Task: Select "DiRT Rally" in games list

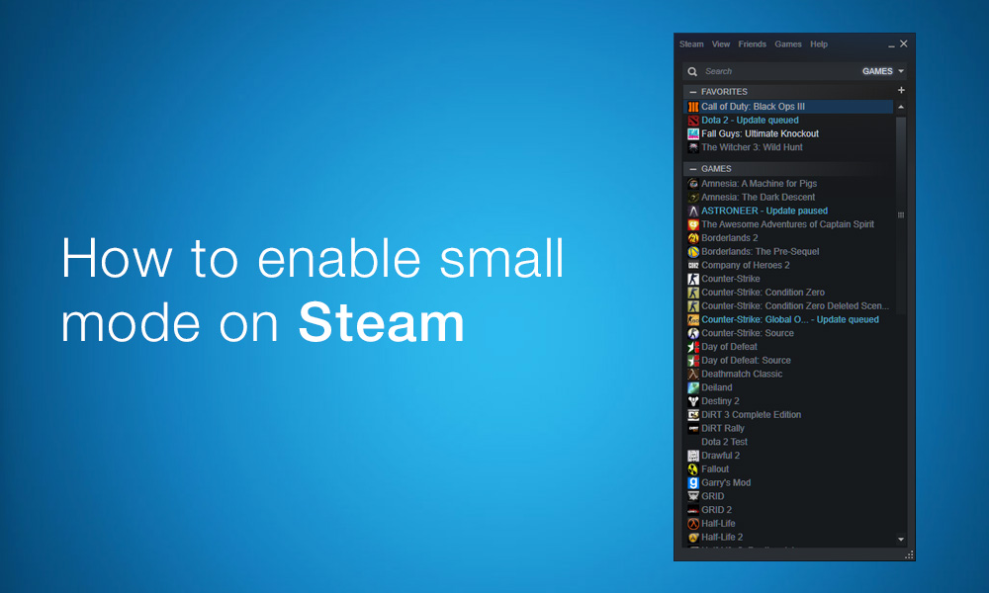Action: pos(723,429)
